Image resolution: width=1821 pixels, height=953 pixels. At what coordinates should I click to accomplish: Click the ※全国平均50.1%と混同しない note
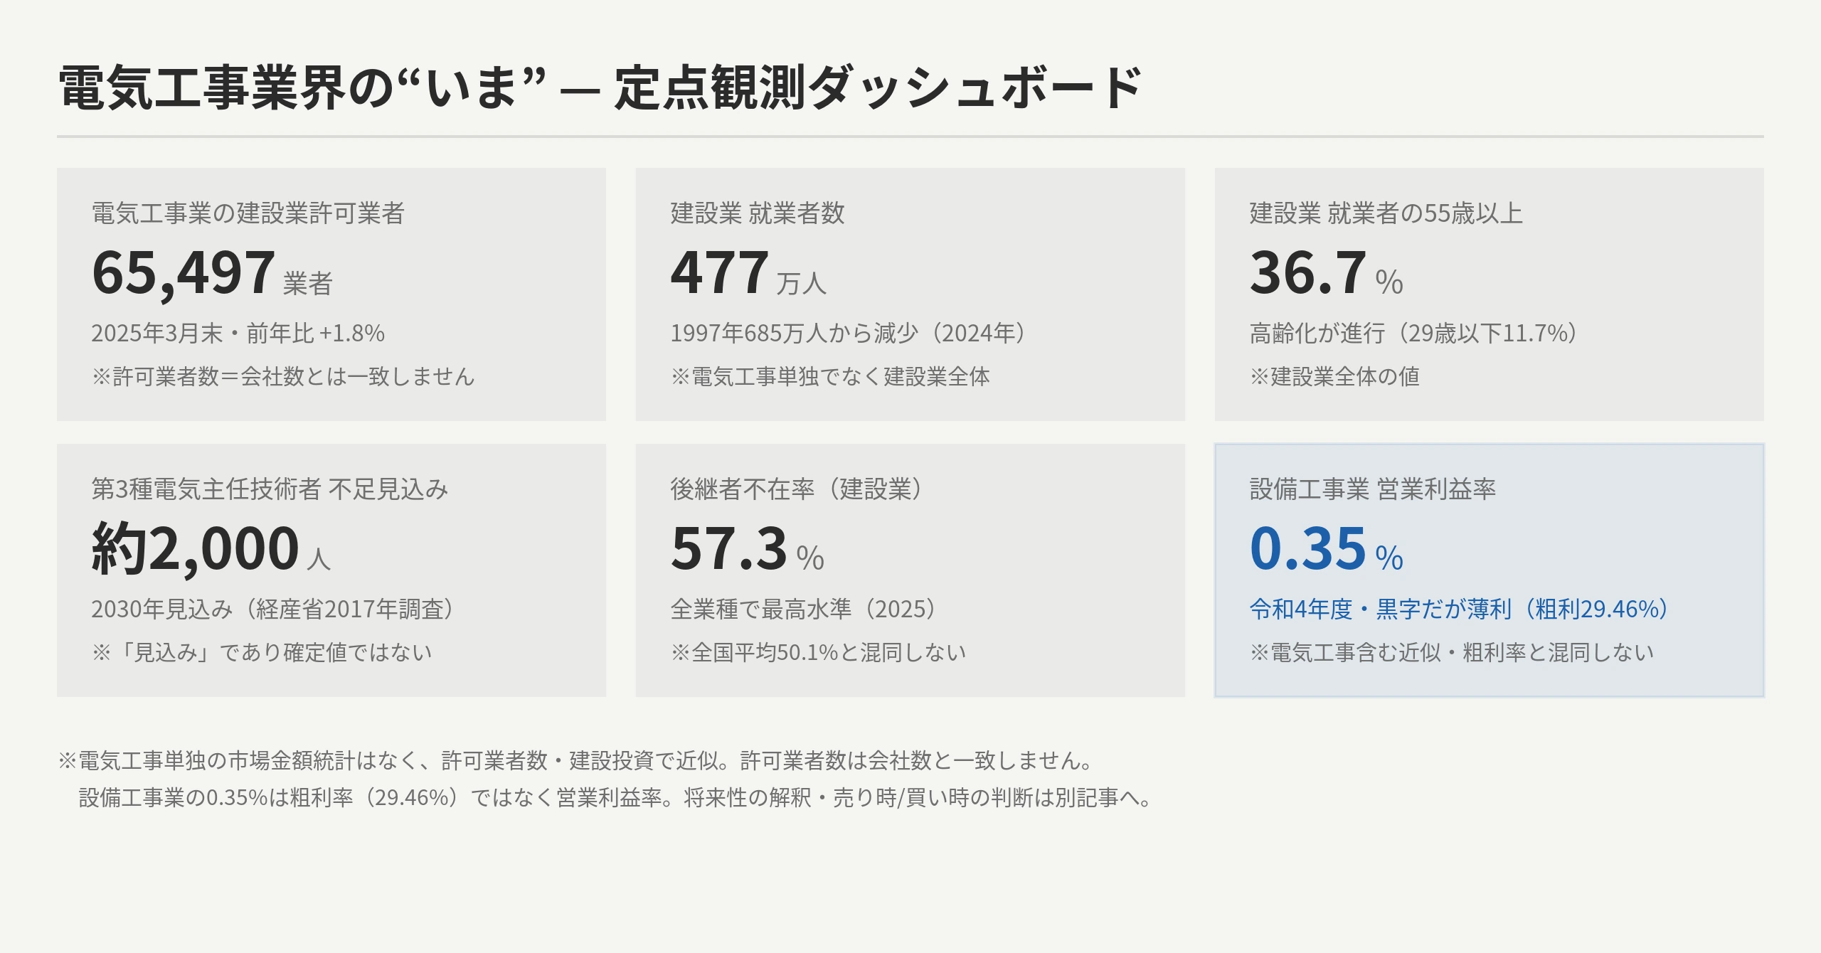tap(819, 653)
